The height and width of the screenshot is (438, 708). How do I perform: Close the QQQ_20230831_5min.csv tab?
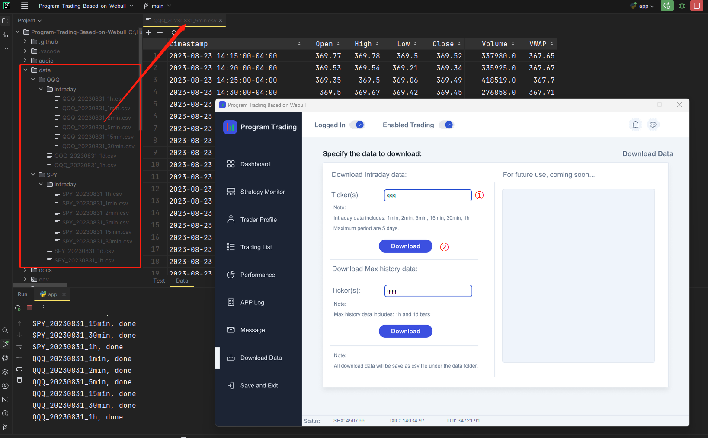(x=221, y=20)
